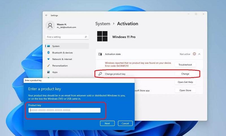Go to System breadcrumb link
Screen dimensions: 226x136
[x=103, y=24]
